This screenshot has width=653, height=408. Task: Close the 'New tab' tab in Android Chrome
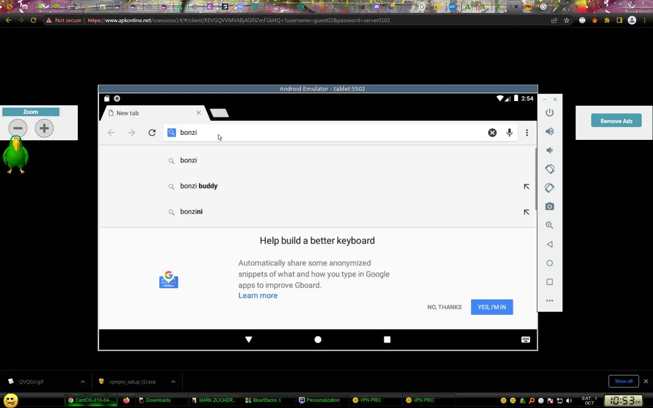pyautogui.click(x=199, y=113)
